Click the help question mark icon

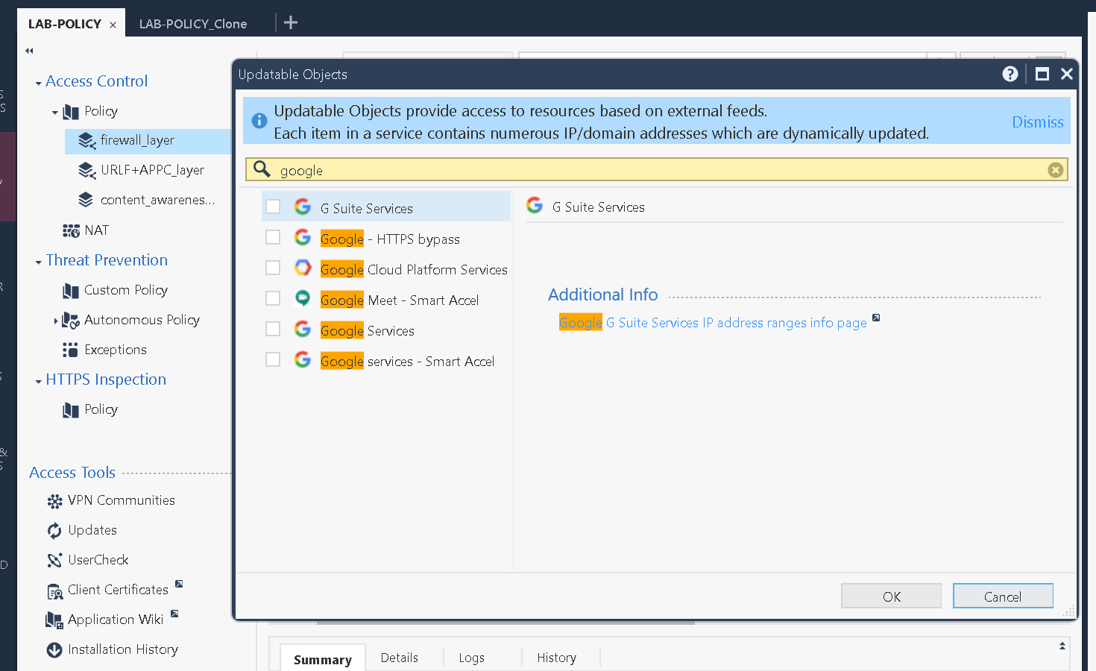click(1010, 74)
